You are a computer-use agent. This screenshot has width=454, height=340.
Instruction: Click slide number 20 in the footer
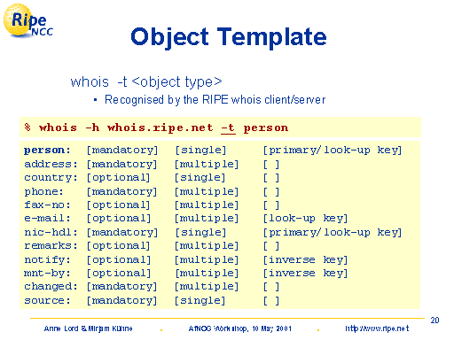point(434,321)
